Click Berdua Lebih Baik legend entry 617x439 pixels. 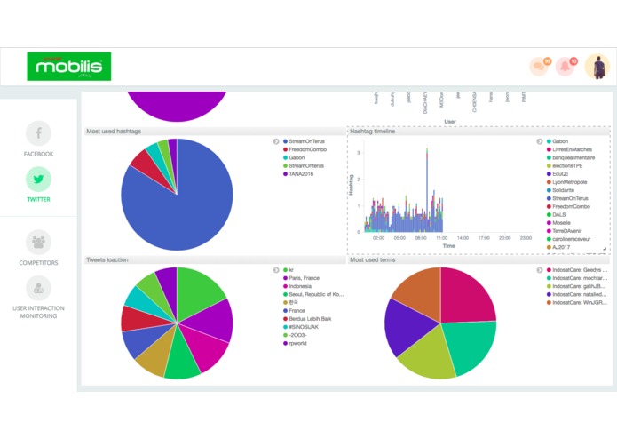pyautogui.click(x=307, y=319)
